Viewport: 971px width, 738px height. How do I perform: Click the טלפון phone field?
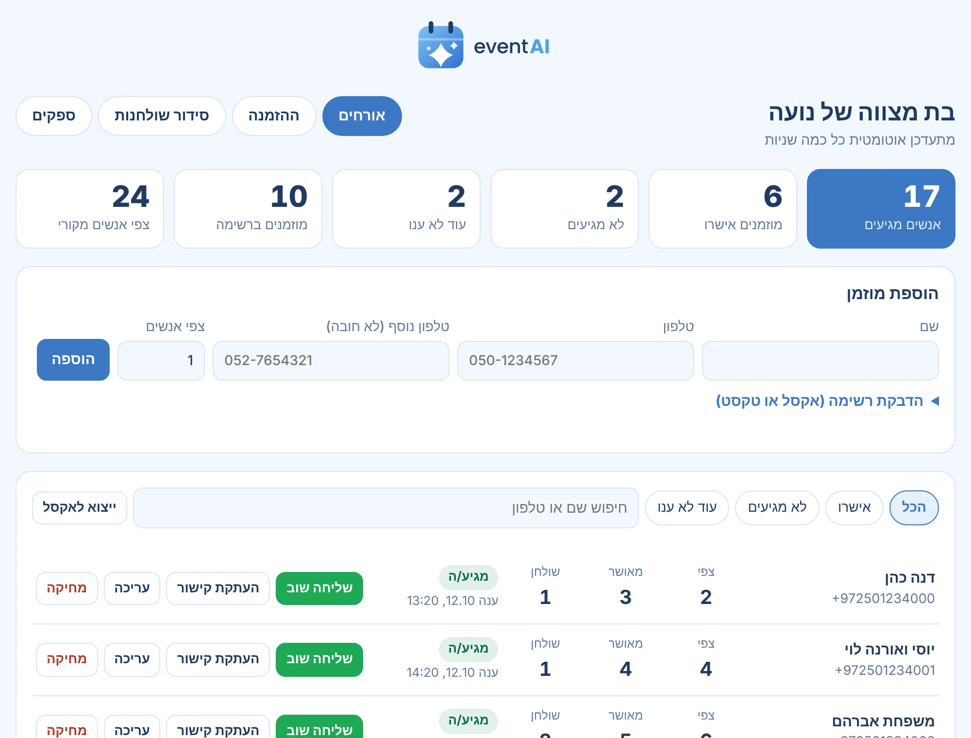575,361
